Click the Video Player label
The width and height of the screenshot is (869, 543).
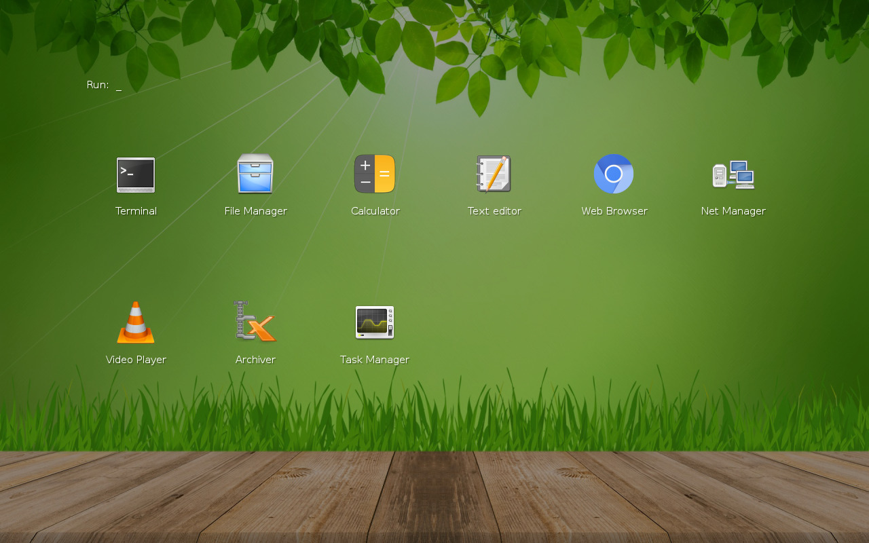click(x=136, y=359)
